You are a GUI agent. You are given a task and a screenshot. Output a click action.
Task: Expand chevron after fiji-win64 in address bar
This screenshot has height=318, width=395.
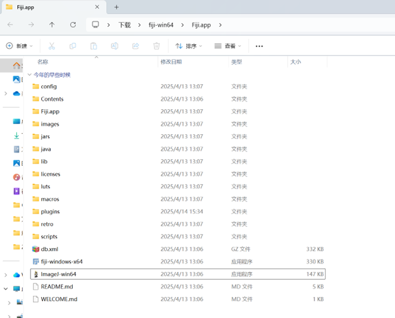point(183,25)
